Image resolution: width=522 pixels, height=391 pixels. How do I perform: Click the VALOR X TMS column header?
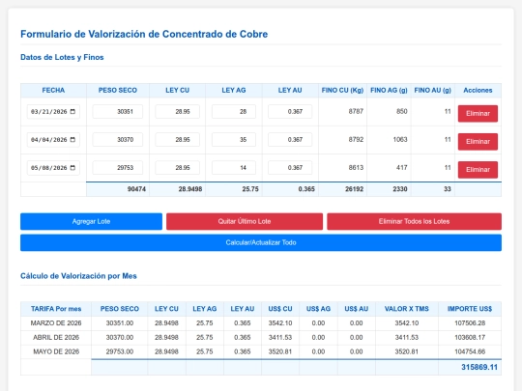(x=406, y=309)
